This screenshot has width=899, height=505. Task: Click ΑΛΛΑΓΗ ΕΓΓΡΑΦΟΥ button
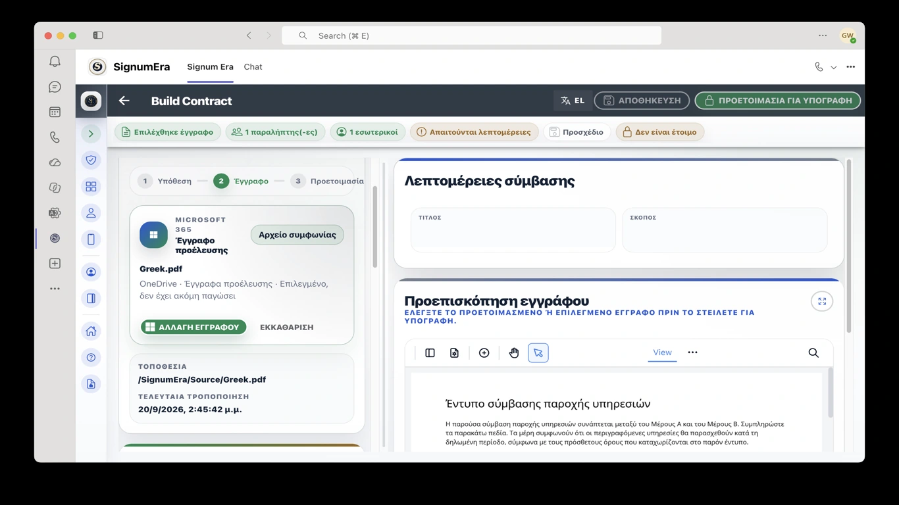(x=193, y=327)
